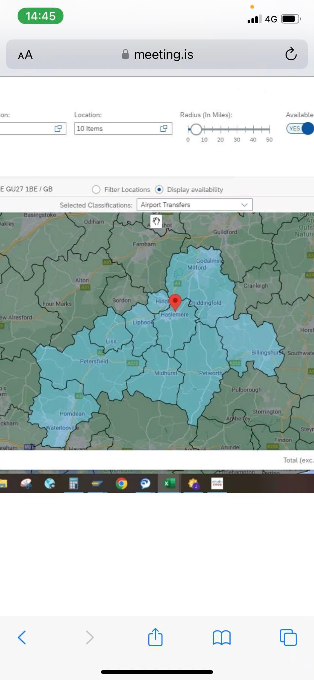Open the picker icon in the left cut-off field
314x680 pixels.
tap(58, 129)
